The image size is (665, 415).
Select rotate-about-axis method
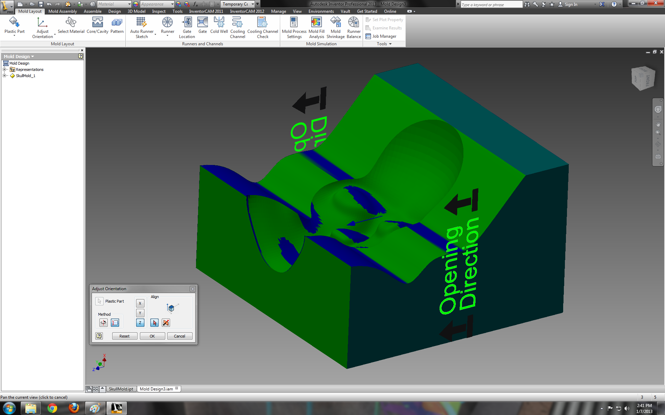(103, 323)
